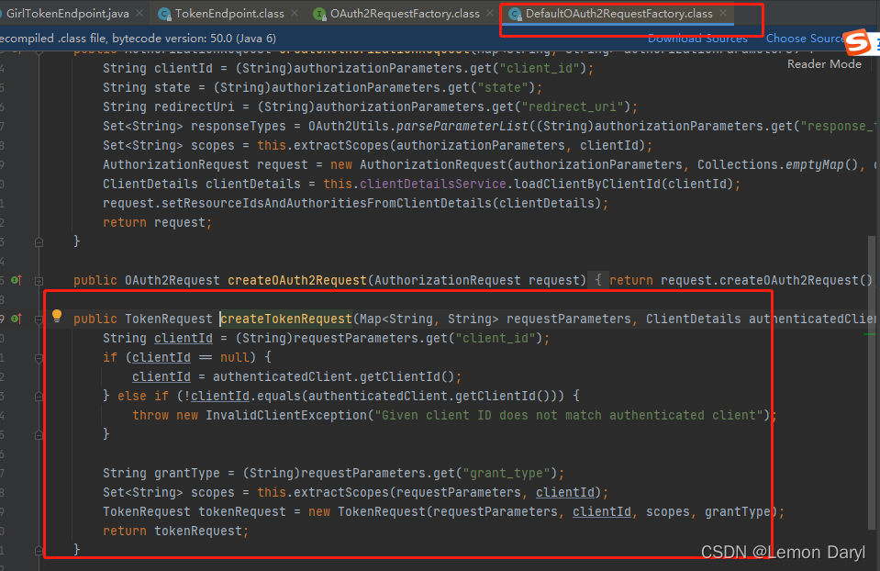880x571 pixels.
Task: Click the createOAuth2Request method name
Action: point(297,280)
